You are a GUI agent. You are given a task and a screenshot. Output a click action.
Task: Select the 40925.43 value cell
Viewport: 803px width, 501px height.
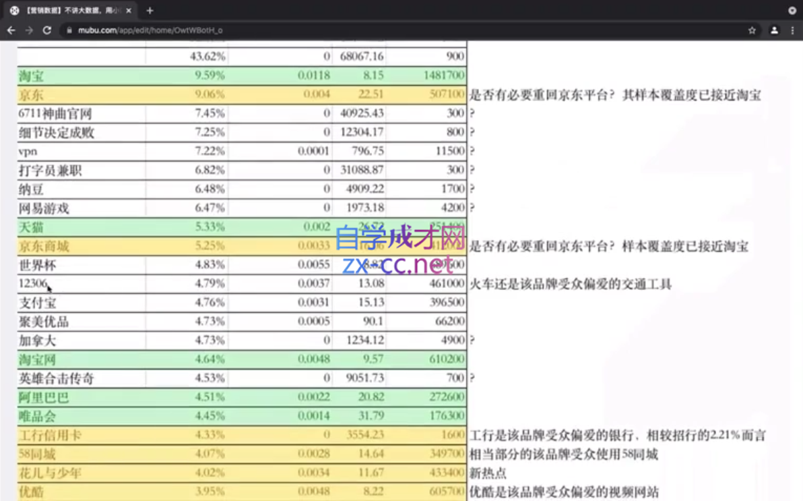(x=359, y=113)
